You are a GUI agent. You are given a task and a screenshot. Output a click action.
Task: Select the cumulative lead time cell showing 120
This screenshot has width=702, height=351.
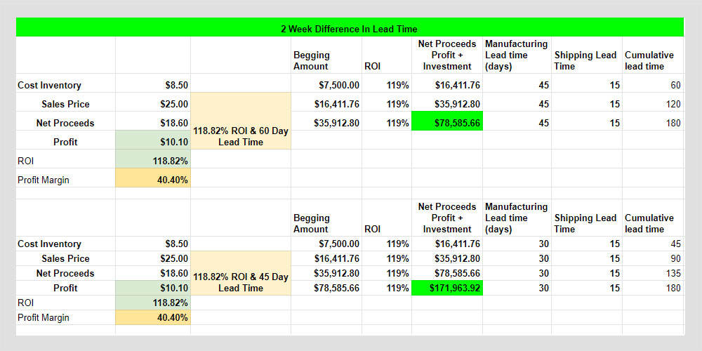point(652,104)
